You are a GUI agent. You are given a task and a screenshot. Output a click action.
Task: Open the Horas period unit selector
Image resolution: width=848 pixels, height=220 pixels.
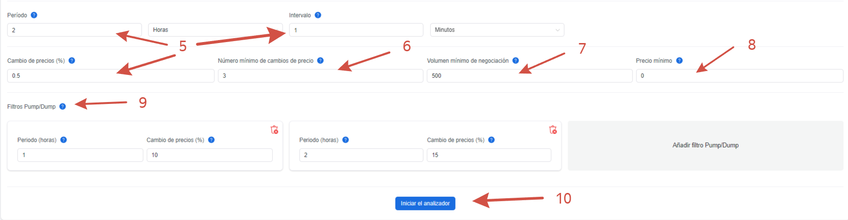215,30
